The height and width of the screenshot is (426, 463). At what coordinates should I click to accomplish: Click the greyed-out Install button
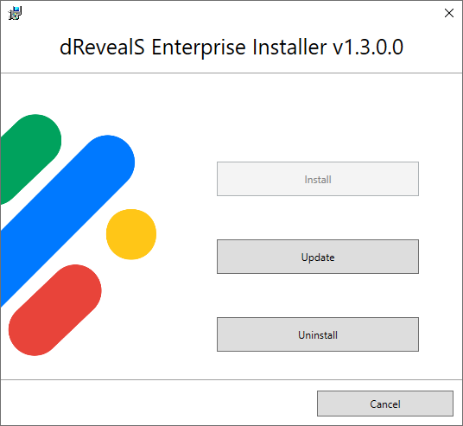[x=318, y=179]
